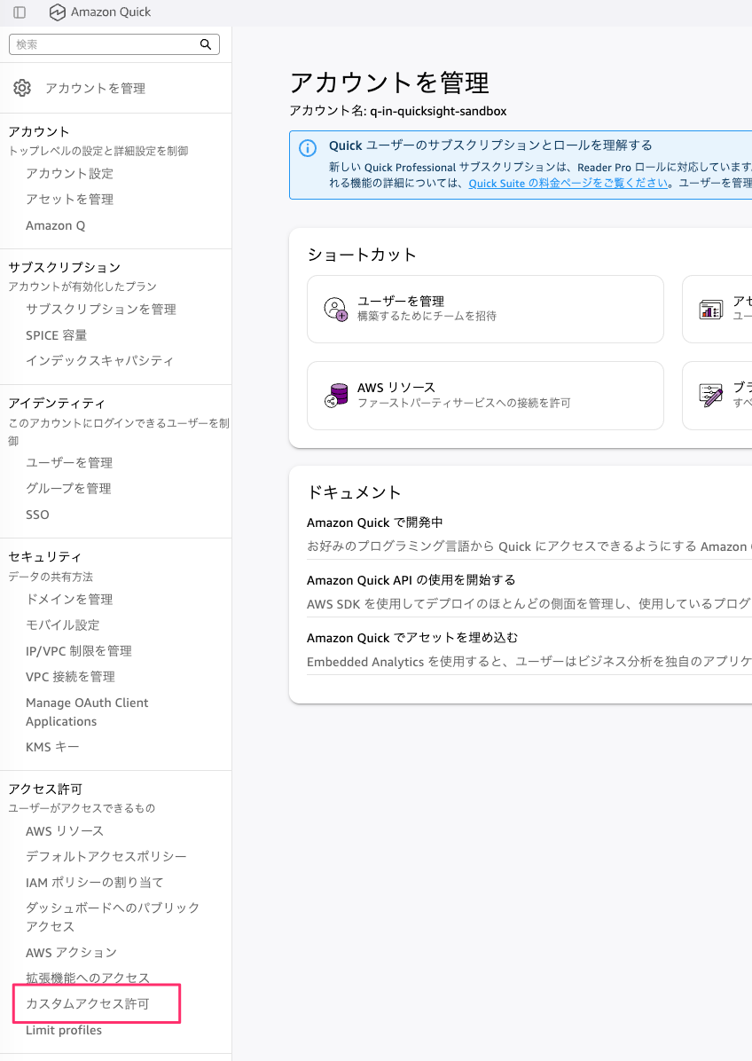752x1061 pixels.
Task: Open インデックスキャパシティ
Action: coord(99,361)
